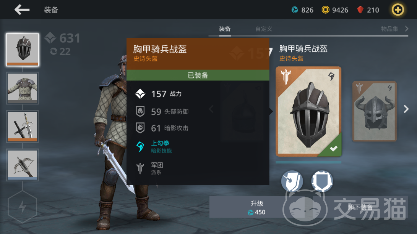Image resolution: width=417 pixels, height=234 pixels.
Task: Tap the 上勾拳 shadow skill icon
Action: [140, 146]
